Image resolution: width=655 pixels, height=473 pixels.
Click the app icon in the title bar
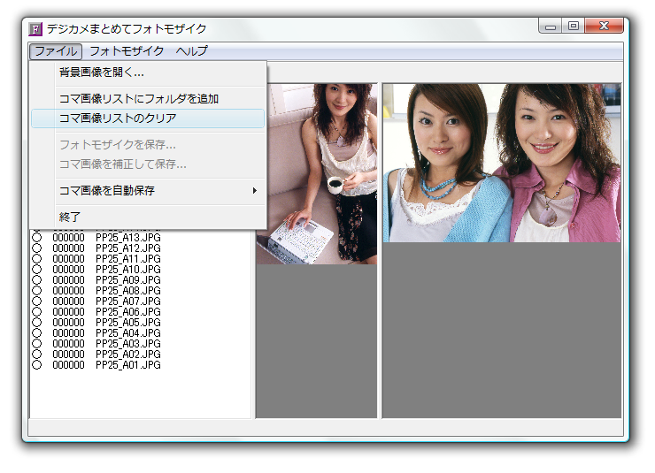[35, 28]
